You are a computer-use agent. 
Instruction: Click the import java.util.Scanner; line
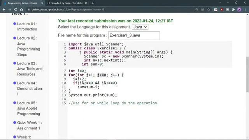(96, 44)
